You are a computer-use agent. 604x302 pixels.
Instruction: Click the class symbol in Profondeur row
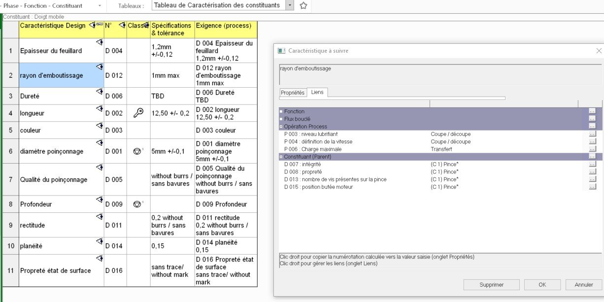pyautogui.click(x=138, y=204)
